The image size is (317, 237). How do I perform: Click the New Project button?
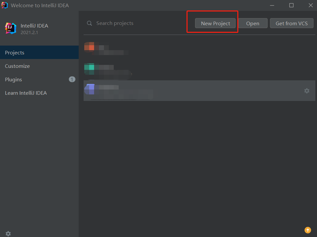click(x=215, y=23)
